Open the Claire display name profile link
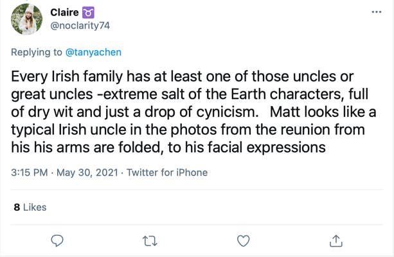394x257 pixels. click(64, 12)
